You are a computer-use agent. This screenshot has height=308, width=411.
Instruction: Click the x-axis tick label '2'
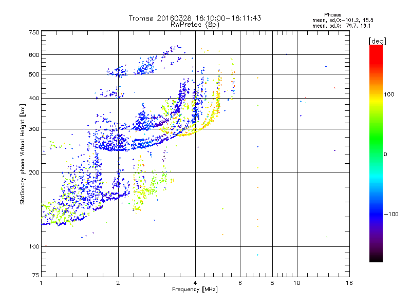[x=118, y=283]
